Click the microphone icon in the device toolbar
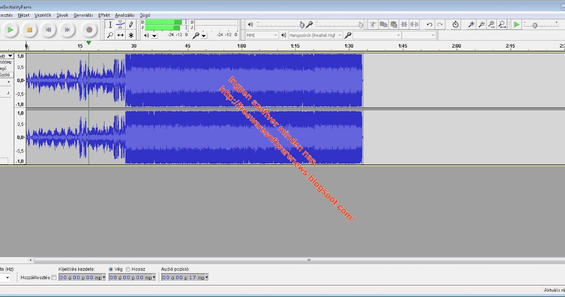This screenshot has height=297, width=565. (348, 35)
